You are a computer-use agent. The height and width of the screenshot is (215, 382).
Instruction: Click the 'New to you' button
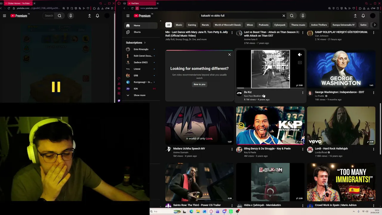coord(199,85)
